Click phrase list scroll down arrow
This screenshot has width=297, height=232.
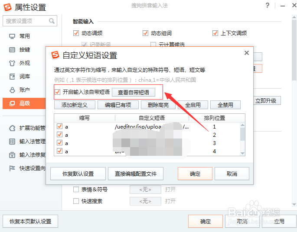pyautogui.click(x=242, y=153)
